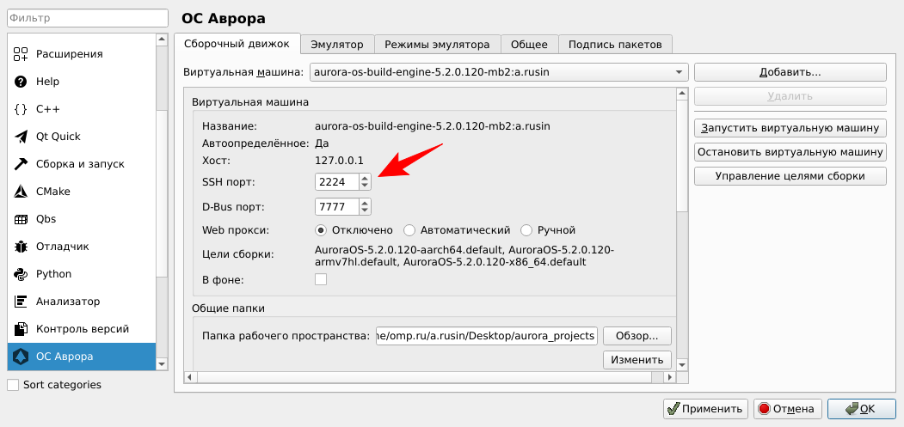Select the Python logo icon

point(22,274)
